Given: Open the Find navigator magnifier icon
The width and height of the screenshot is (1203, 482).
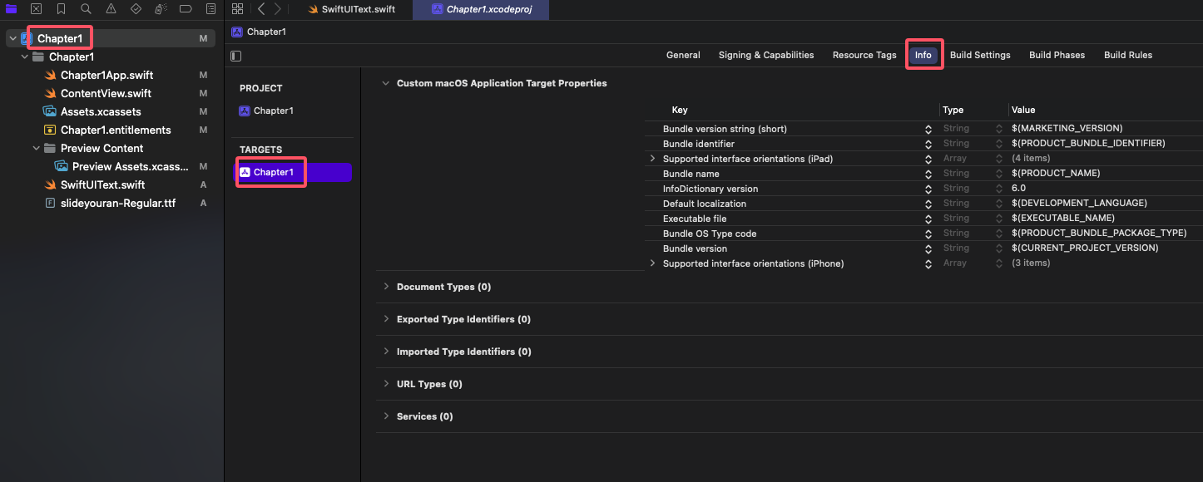Looking at the screenshot, I should [87, 9].
